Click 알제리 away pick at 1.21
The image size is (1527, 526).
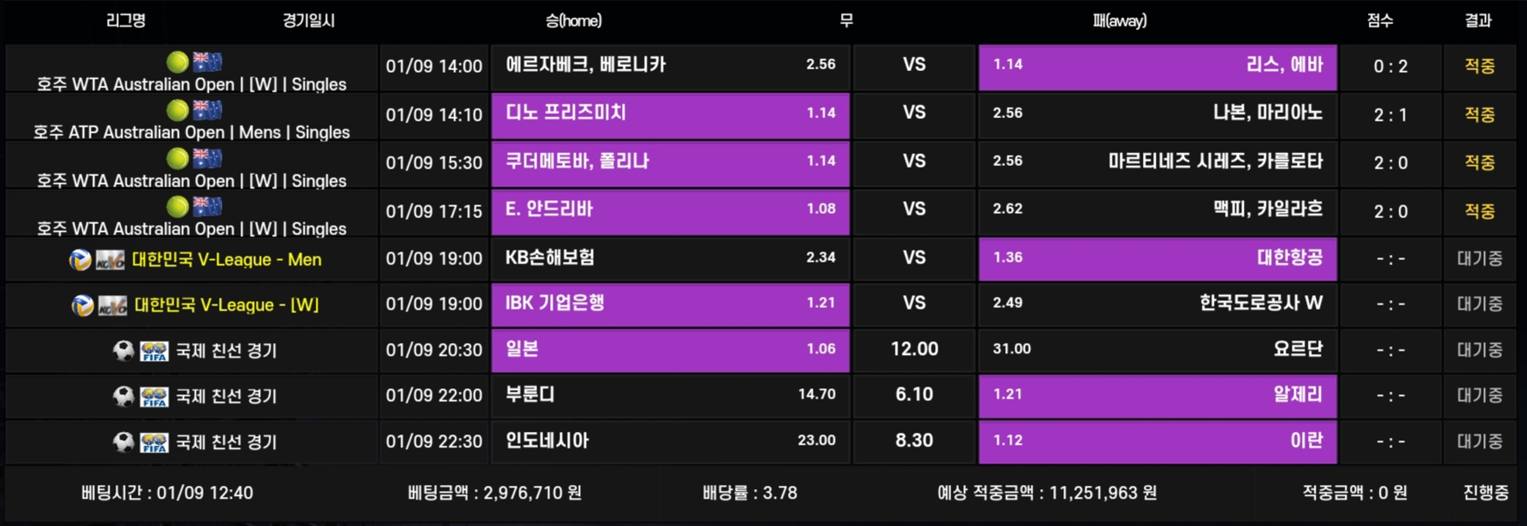(1157, 396)
